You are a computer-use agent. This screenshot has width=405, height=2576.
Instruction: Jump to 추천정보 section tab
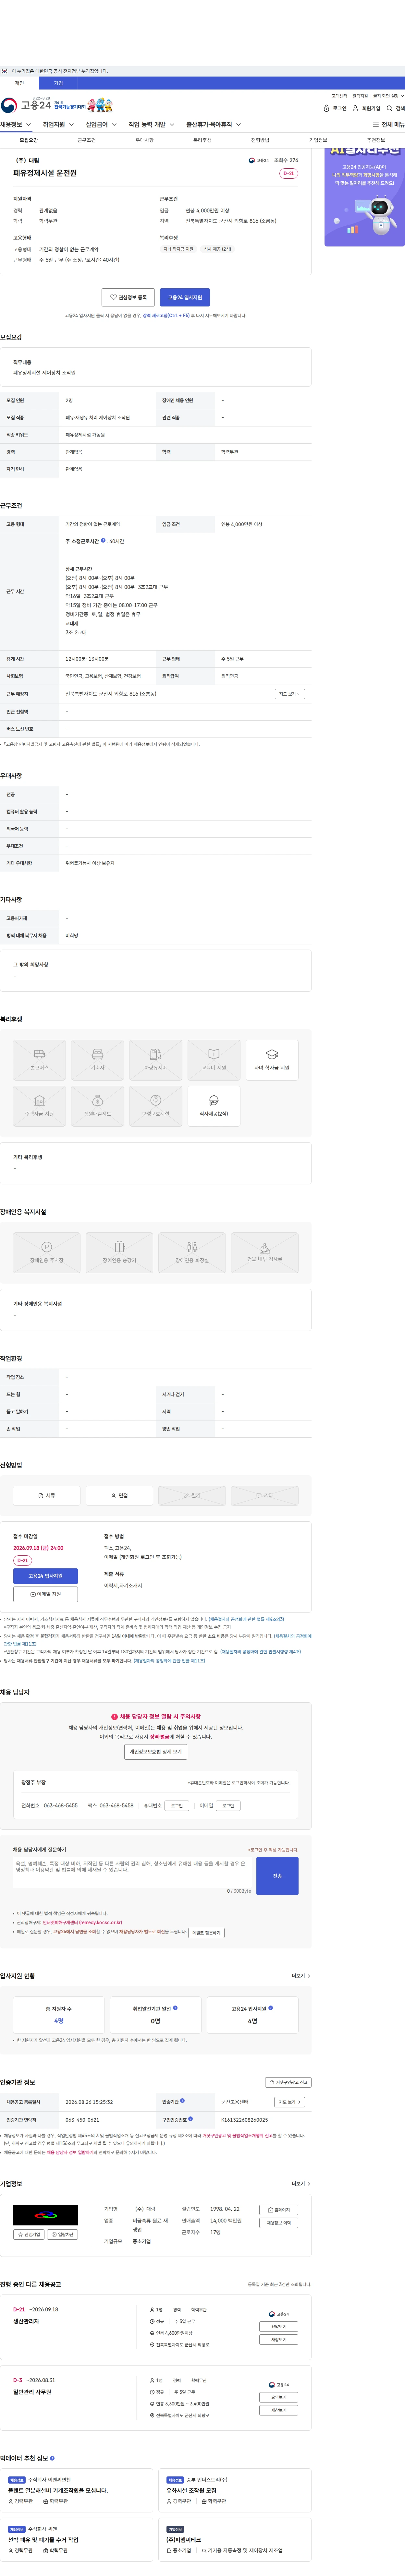tap(376, 140)
